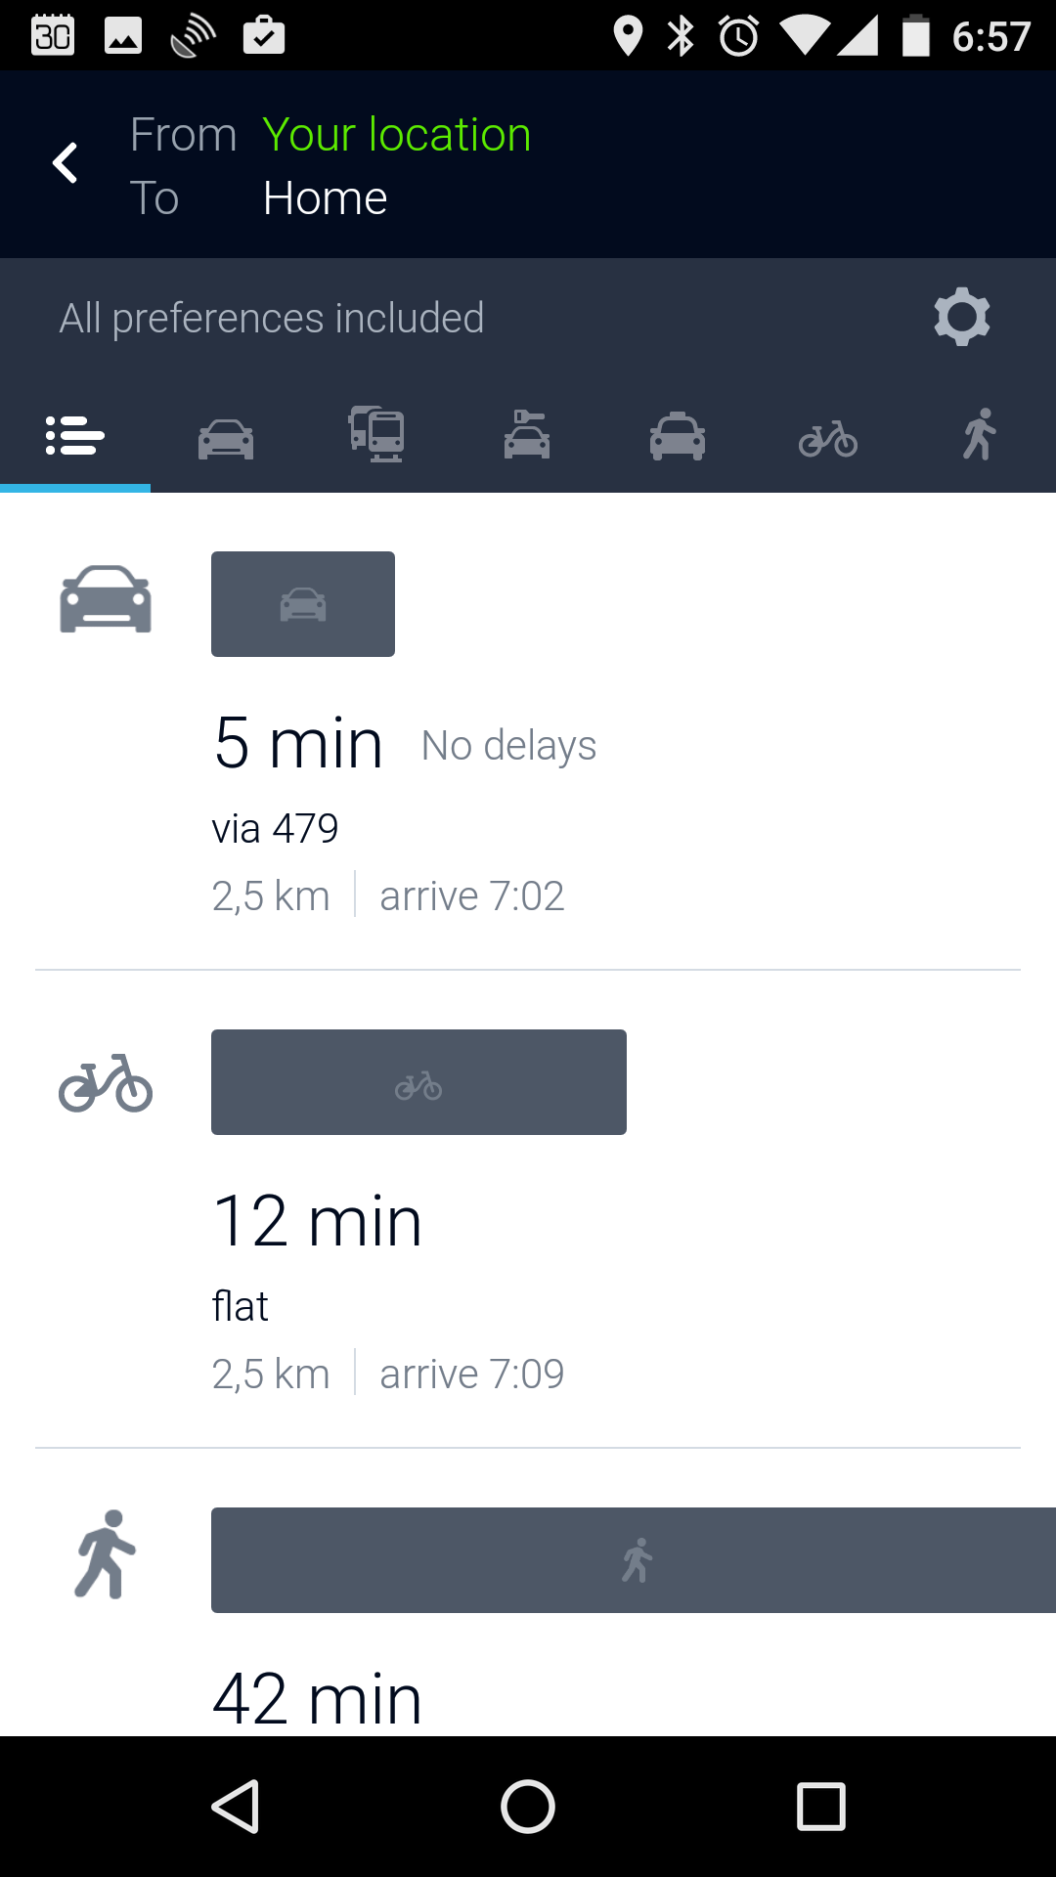The height and width of the screenshot is (1877, 1056).
Task: Switch to bicycle routes tab
Action: (828, 439)
